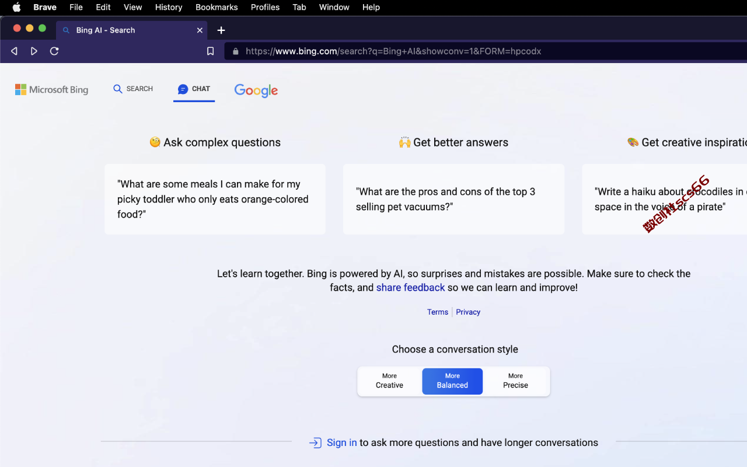Image resolution: width=747 pixels, height=467 pixels.
Task: Open the View menu
Action: 133,7
